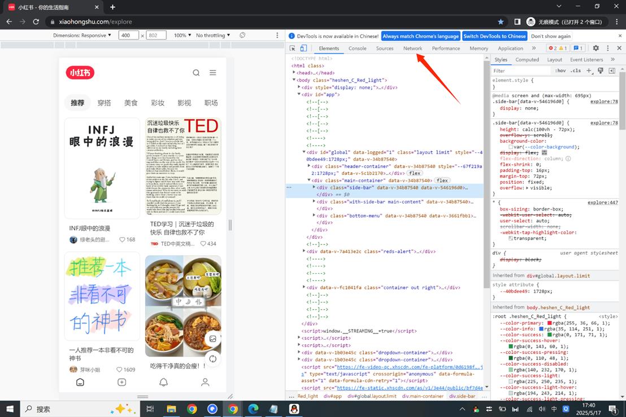
Task: Click the inspect element picker icon
Action: pyautogui.click(x=292, y=48)
